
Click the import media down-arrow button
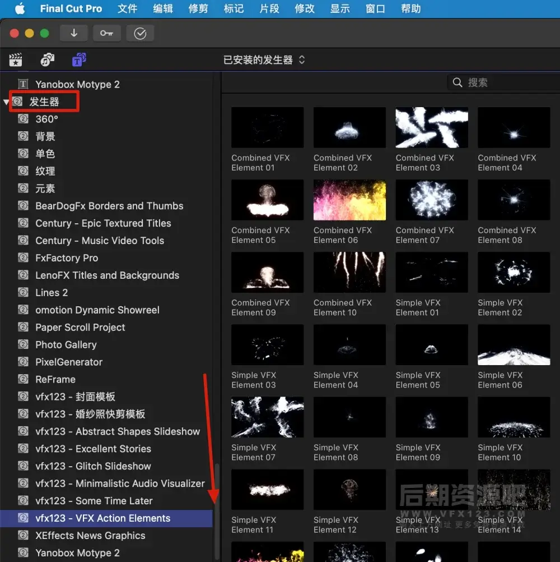point(74,33)
